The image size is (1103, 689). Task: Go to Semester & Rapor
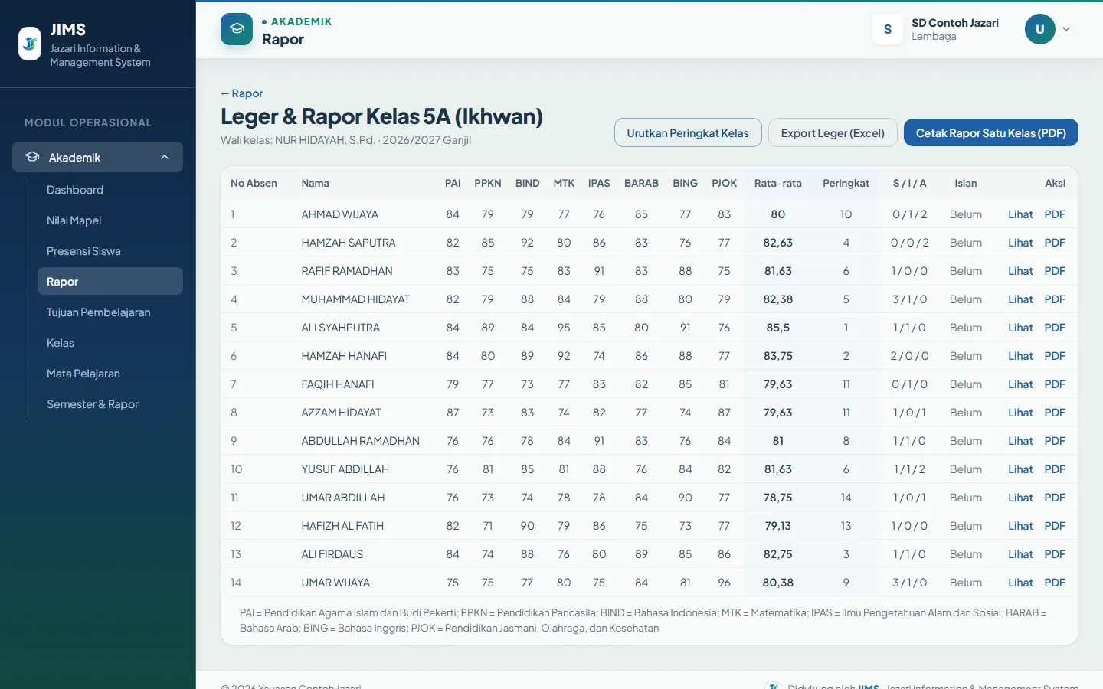click(x=110, y=404)
